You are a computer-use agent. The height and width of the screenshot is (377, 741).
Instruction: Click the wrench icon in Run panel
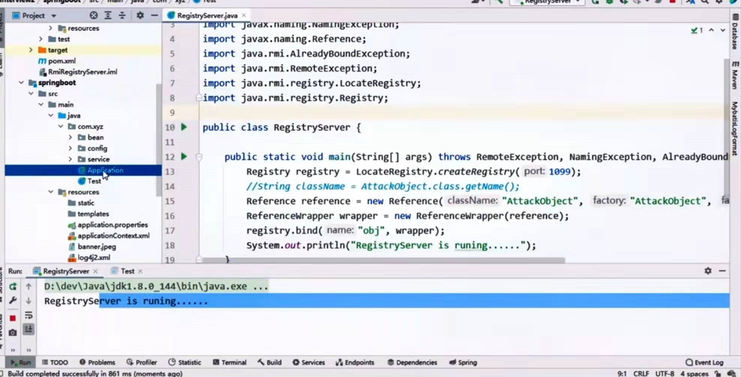coord(13,301)
